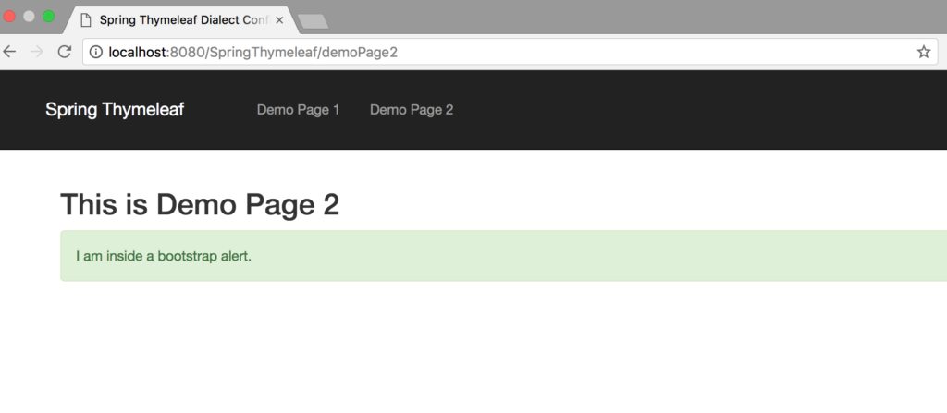Click the page document icon in the tab
The image size is (947, 413).
coord(85,20)
